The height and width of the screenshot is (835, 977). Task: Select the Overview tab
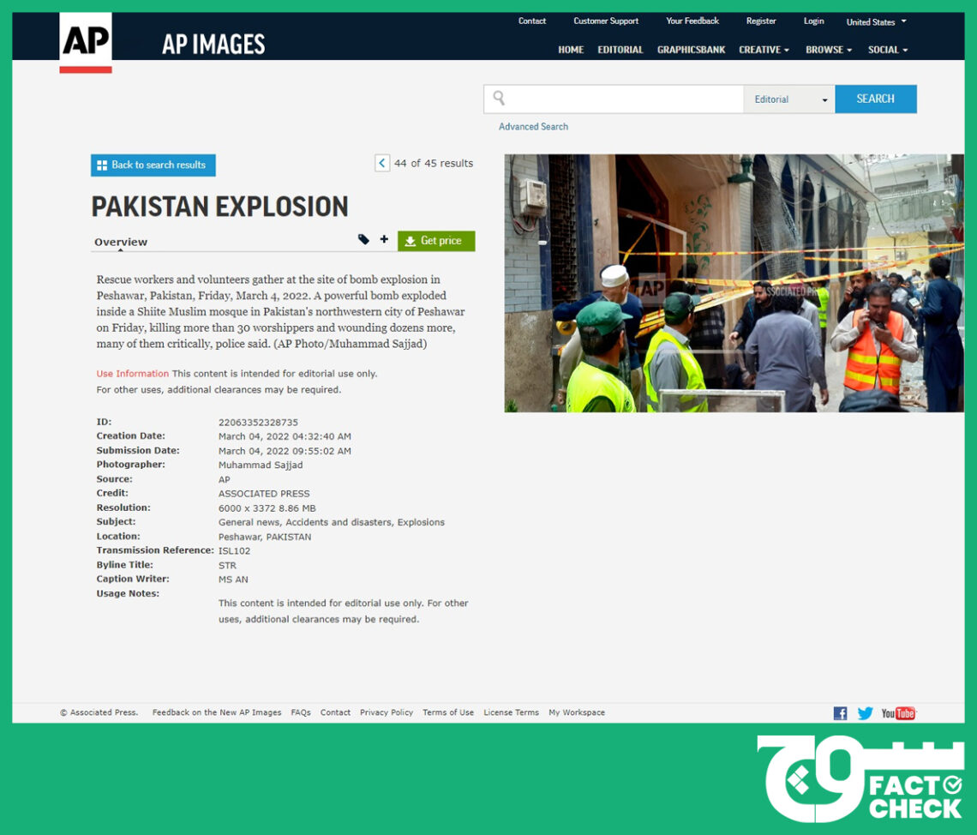pos(121,242)
